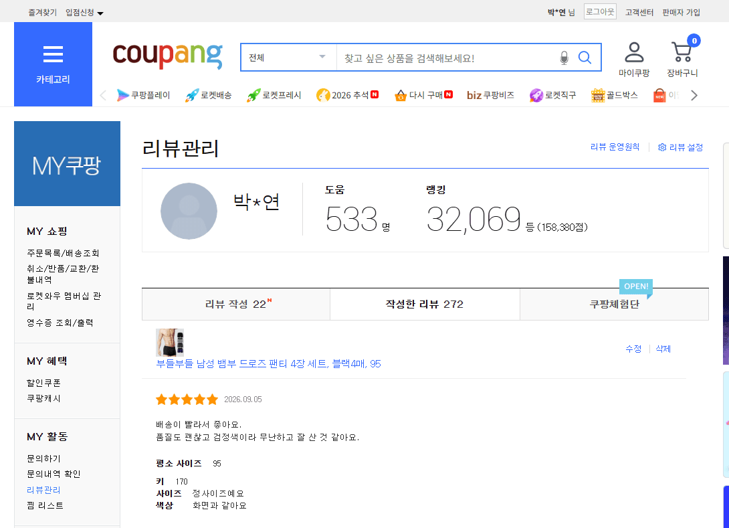This screenshot has height=528, width=729.
Task: Open 취소/반품/교환/환불내역 in sidebar
Action: click(x=63, y=274)
